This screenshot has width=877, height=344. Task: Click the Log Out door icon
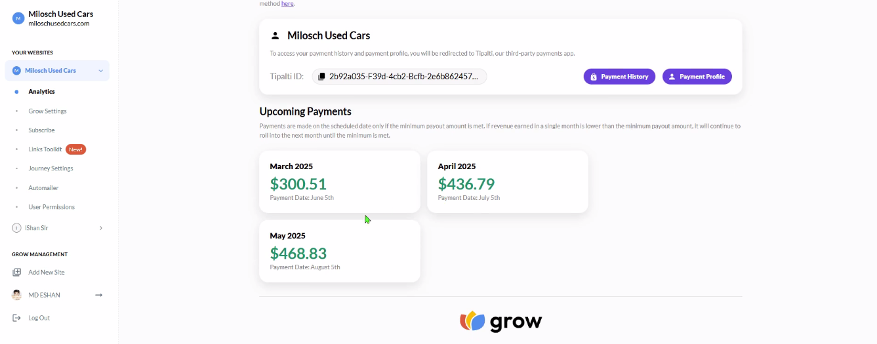16,318
